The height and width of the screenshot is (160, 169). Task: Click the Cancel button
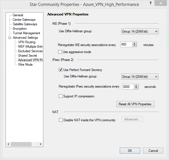tap(153, 150)
